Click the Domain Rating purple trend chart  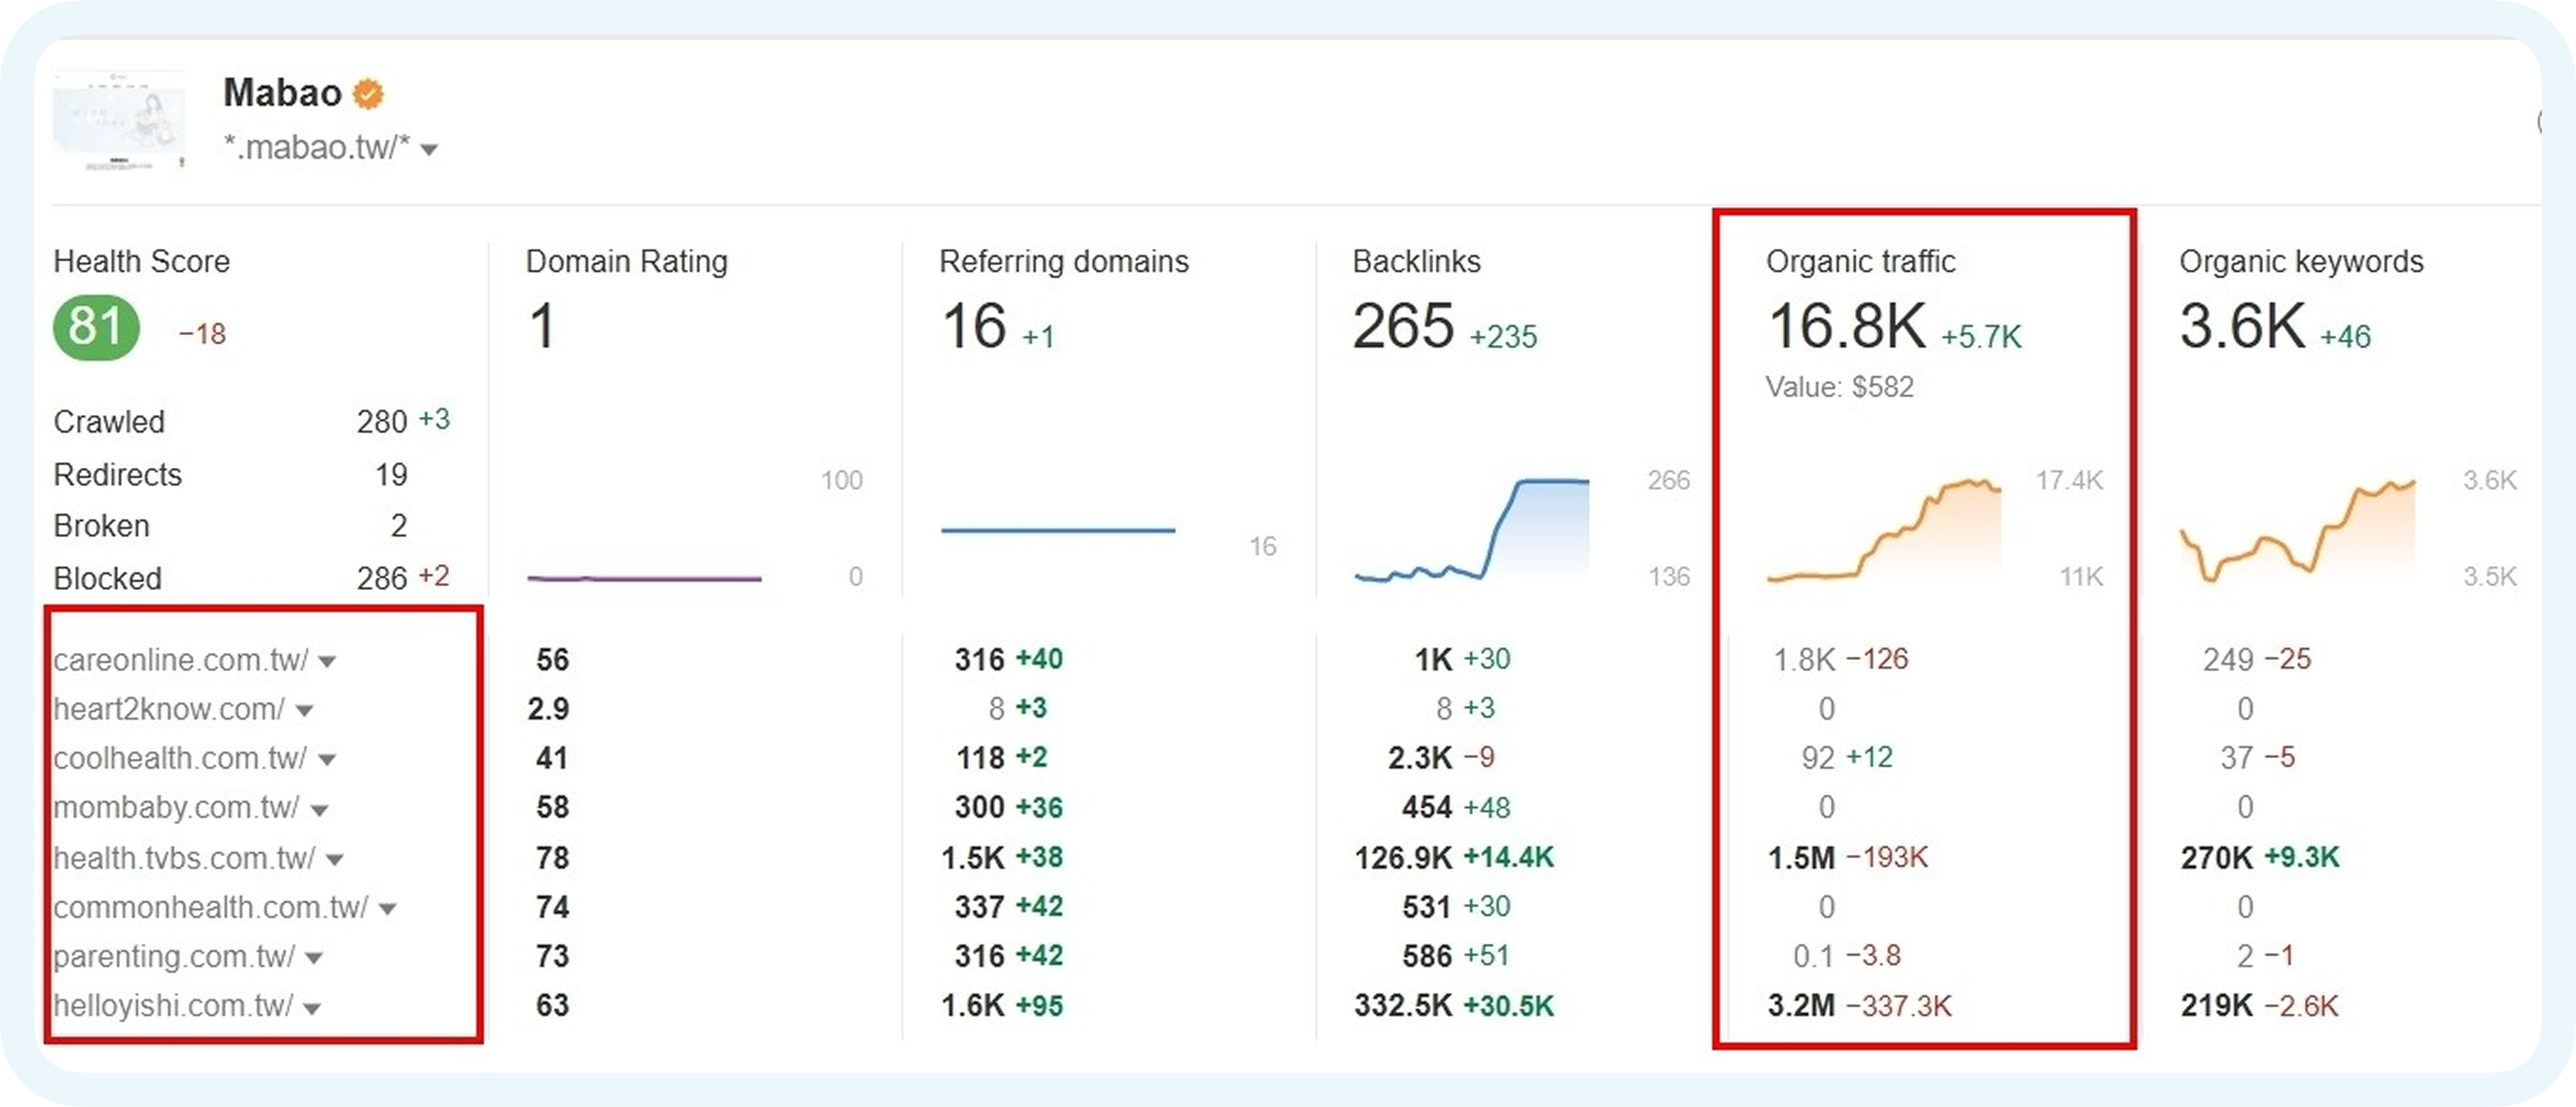(x=644, y=577)
